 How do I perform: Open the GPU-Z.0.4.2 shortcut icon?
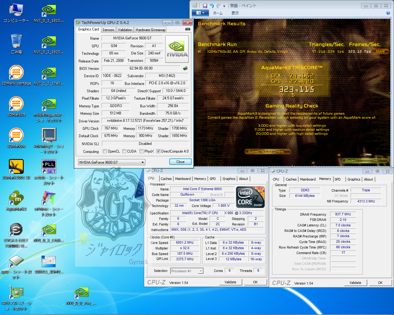click(16, 298)
